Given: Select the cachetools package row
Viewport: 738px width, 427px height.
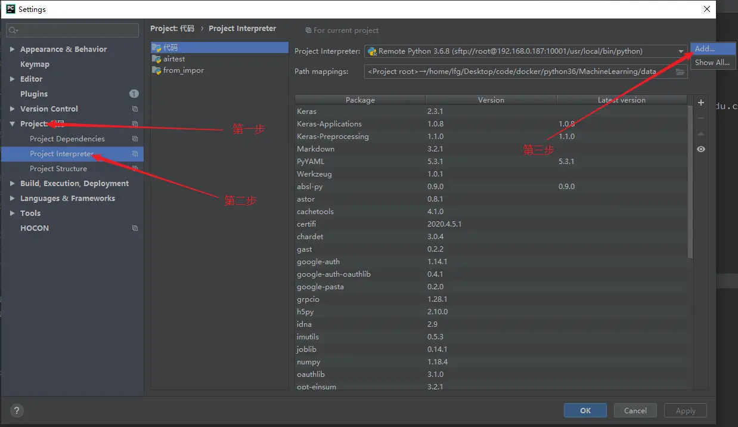Looking at the screenshot, I should pos(491,212).
